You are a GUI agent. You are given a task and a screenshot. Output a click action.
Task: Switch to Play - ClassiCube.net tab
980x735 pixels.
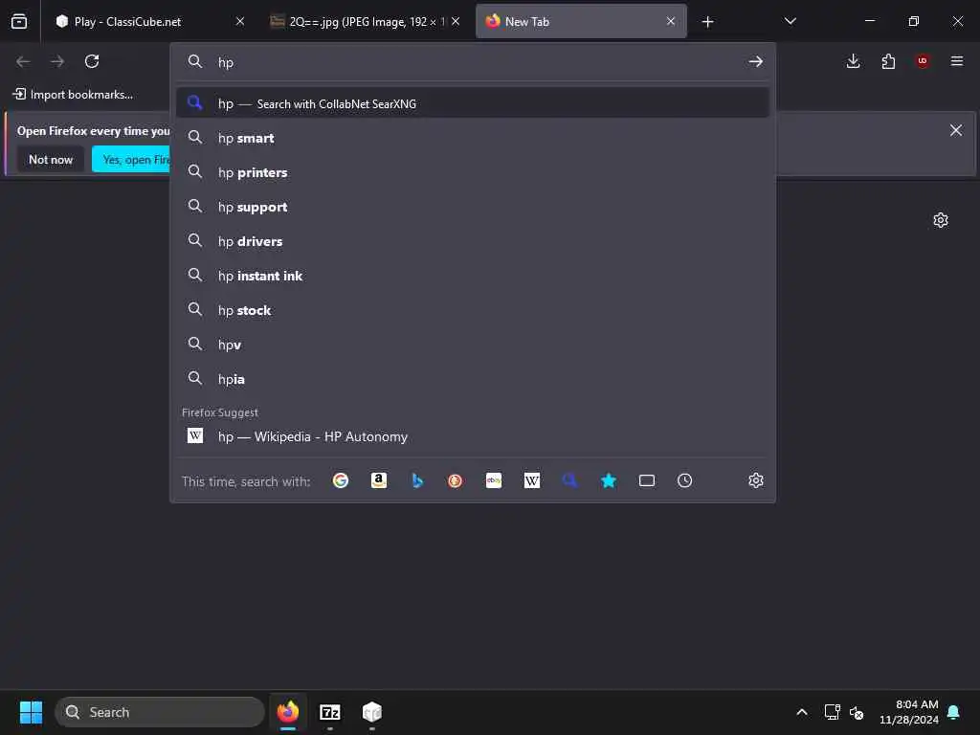[148, 21]
